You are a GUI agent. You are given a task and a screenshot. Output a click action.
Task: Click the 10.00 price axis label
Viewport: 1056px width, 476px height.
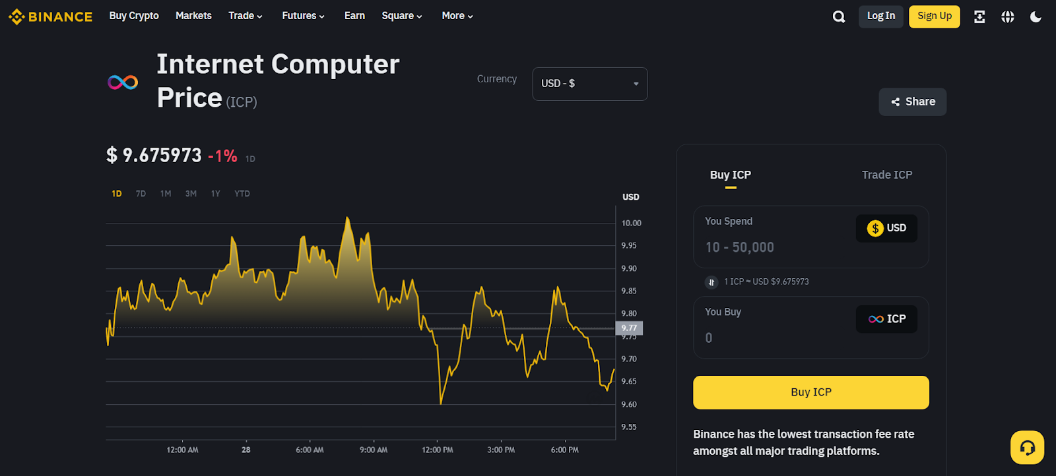tap(631, 223)
